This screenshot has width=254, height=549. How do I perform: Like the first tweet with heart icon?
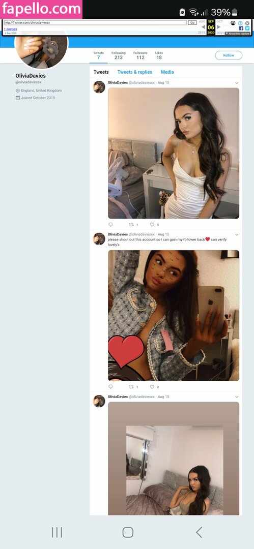click(x=152, y=225)
